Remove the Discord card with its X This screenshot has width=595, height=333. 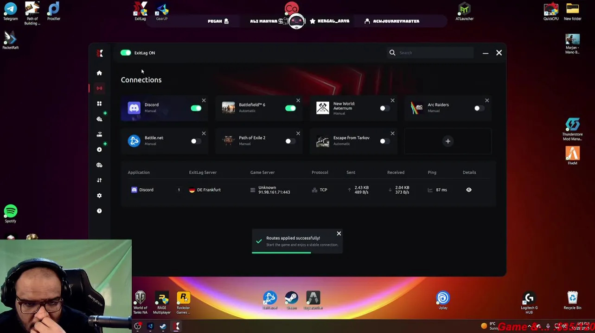[x=204, y=100]
